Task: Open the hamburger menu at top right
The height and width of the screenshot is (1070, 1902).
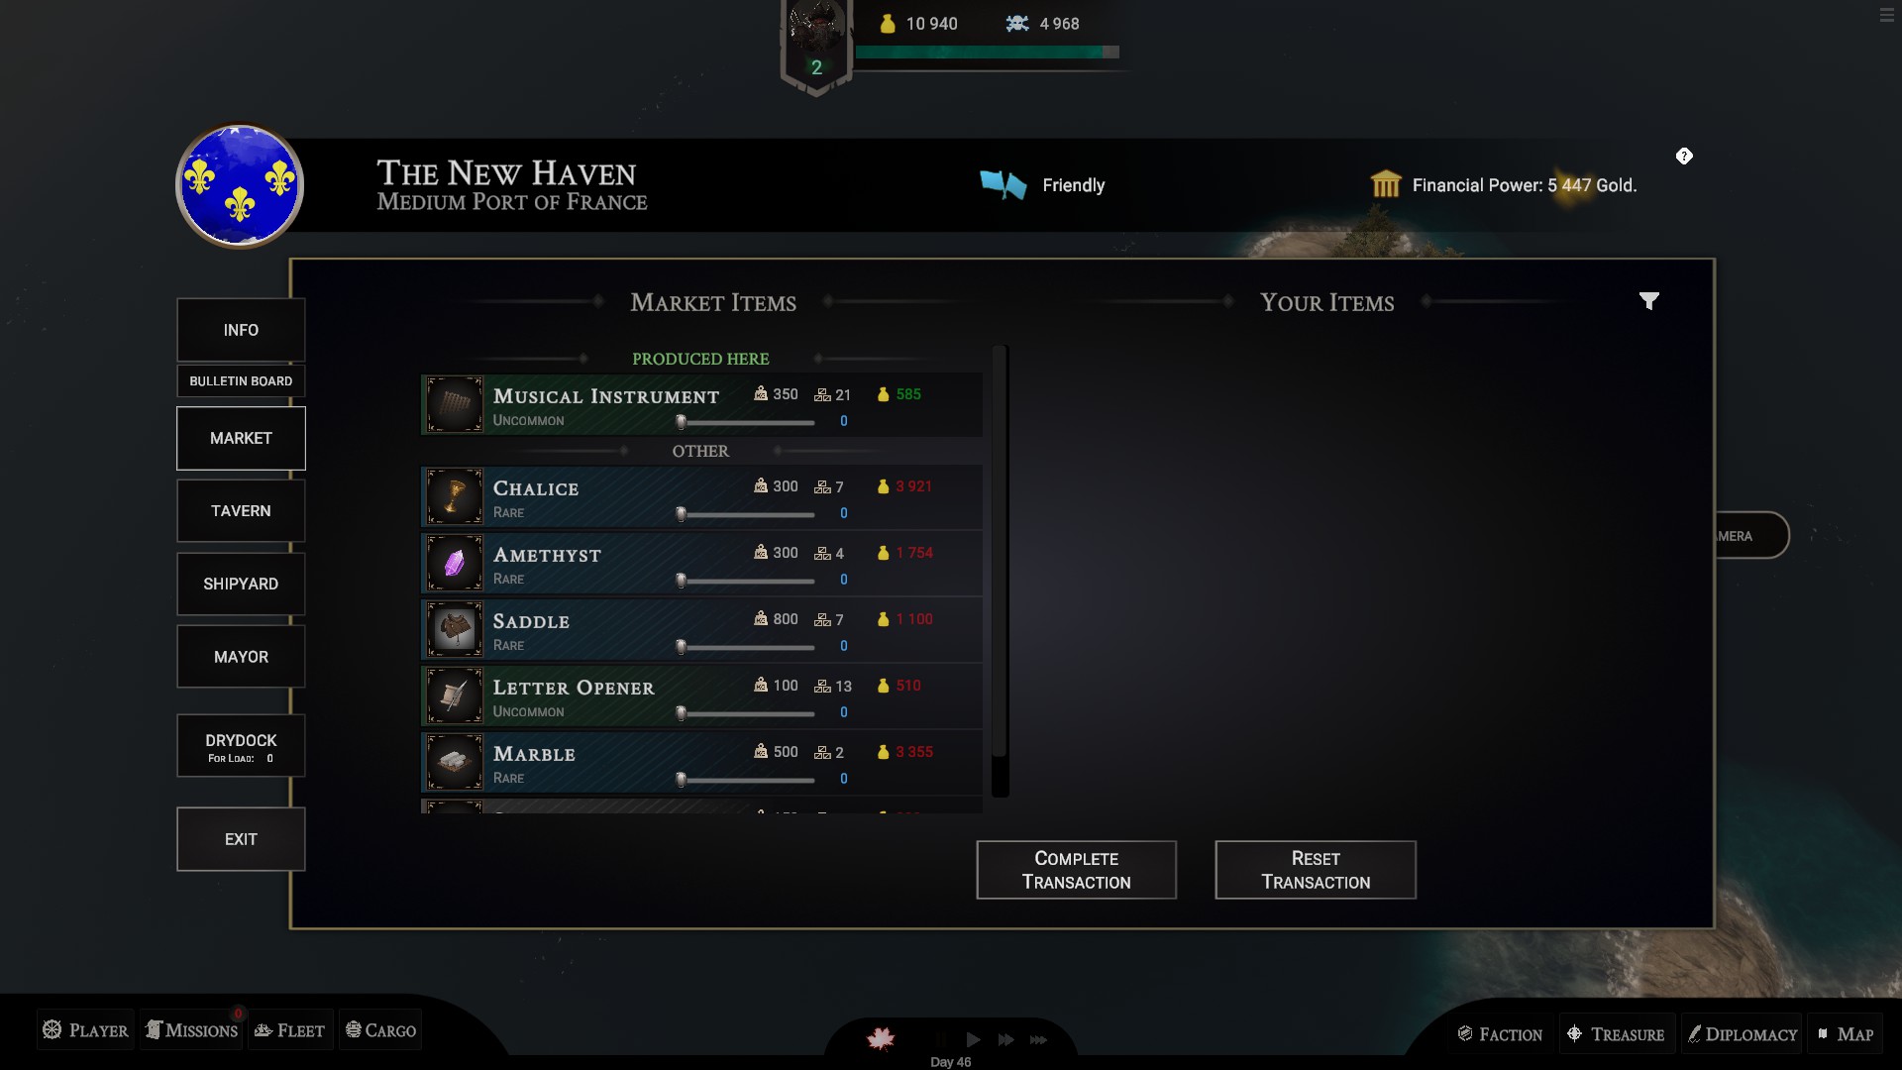Action: (1886, 15)
